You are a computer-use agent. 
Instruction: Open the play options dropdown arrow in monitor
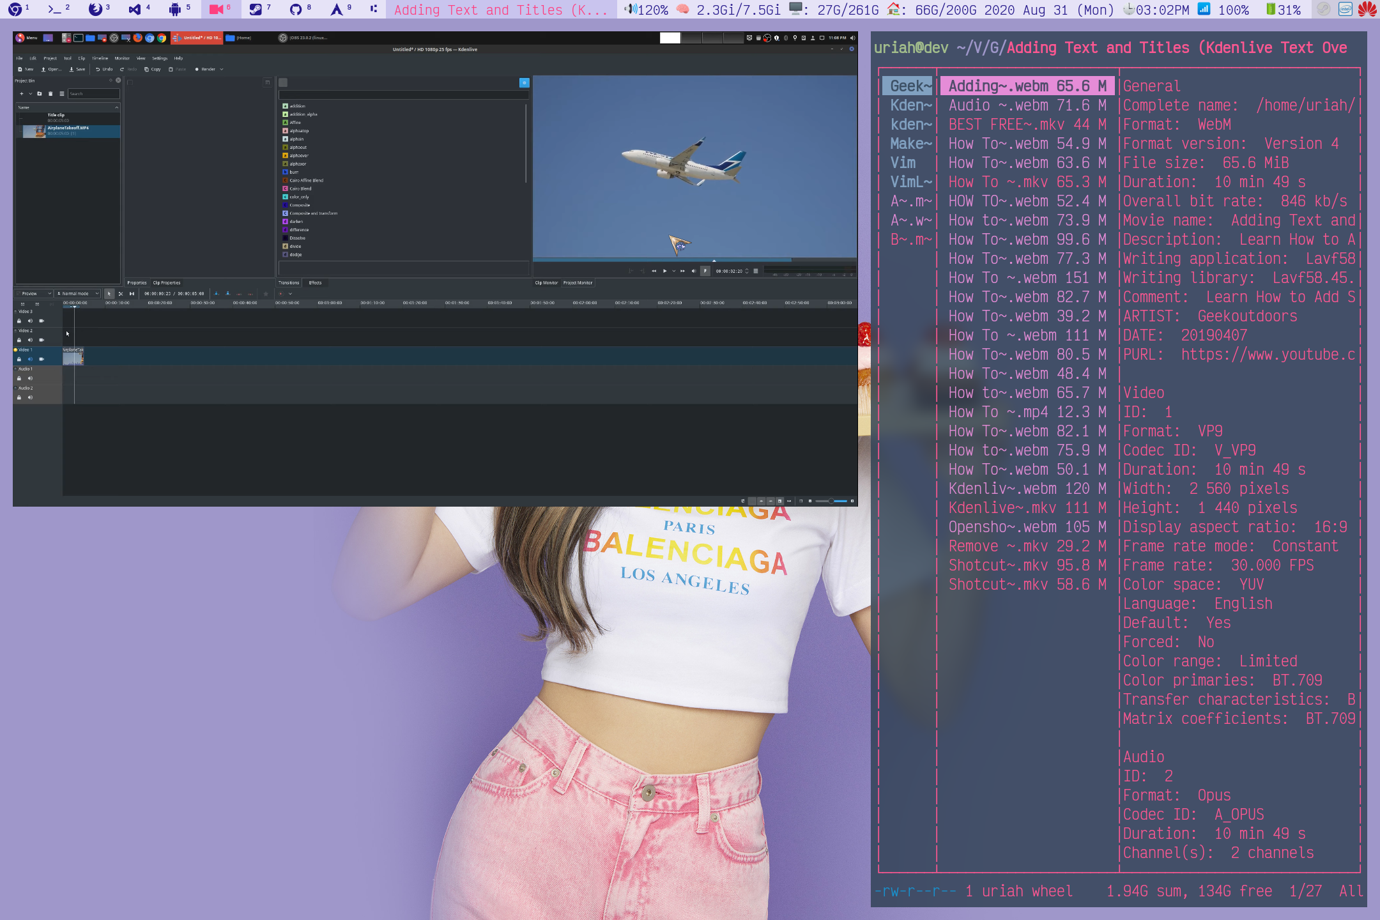pyautogui.click(x=673, y=271)
